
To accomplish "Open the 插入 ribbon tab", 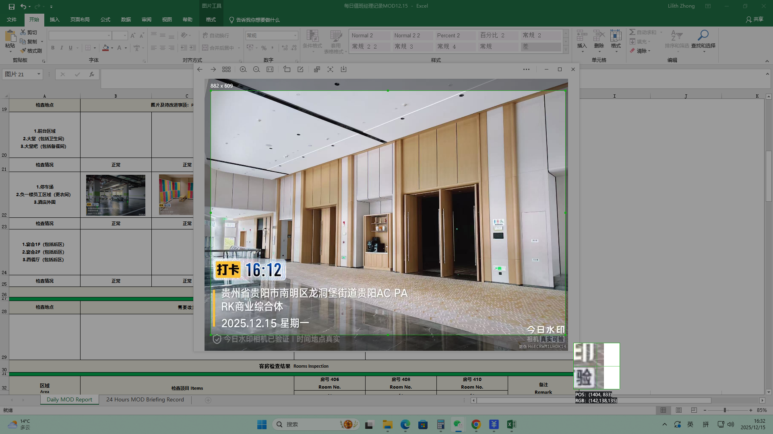I will [x=54, y=20].
